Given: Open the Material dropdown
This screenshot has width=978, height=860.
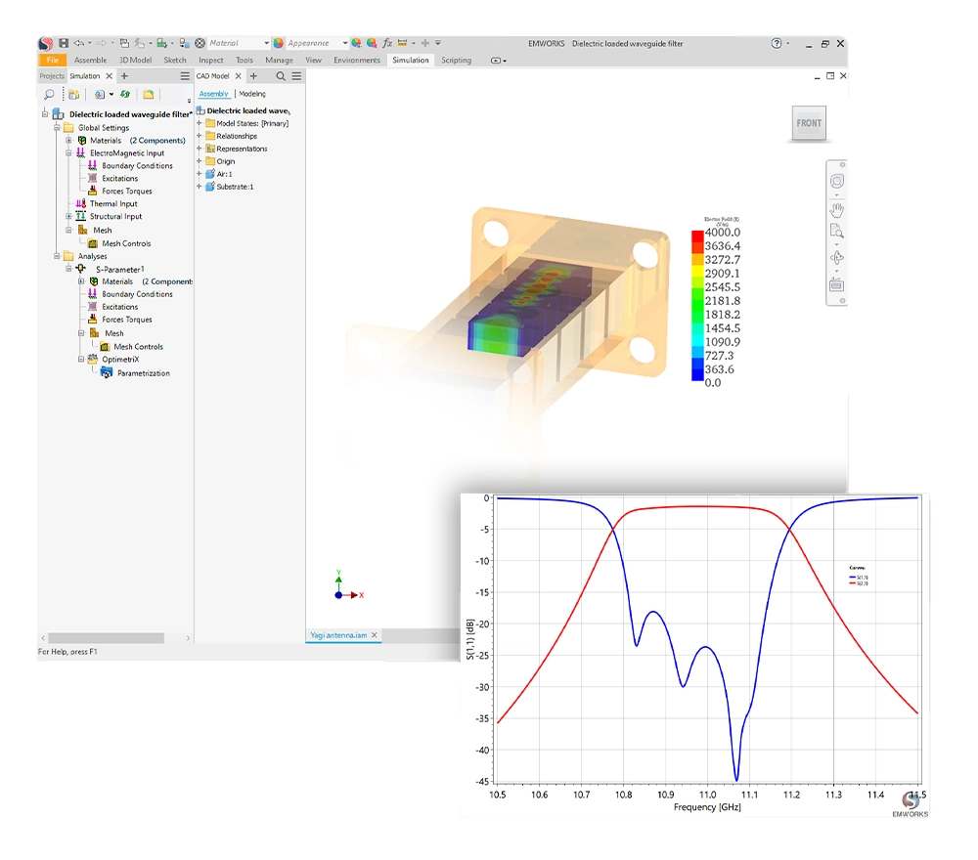Looking at the screenshot, I should [x=266, y=43].
